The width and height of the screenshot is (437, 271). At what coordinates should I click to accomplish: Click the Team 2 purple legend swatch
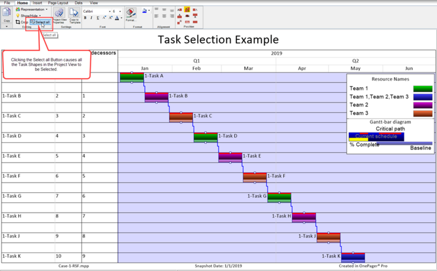point(423,105)
